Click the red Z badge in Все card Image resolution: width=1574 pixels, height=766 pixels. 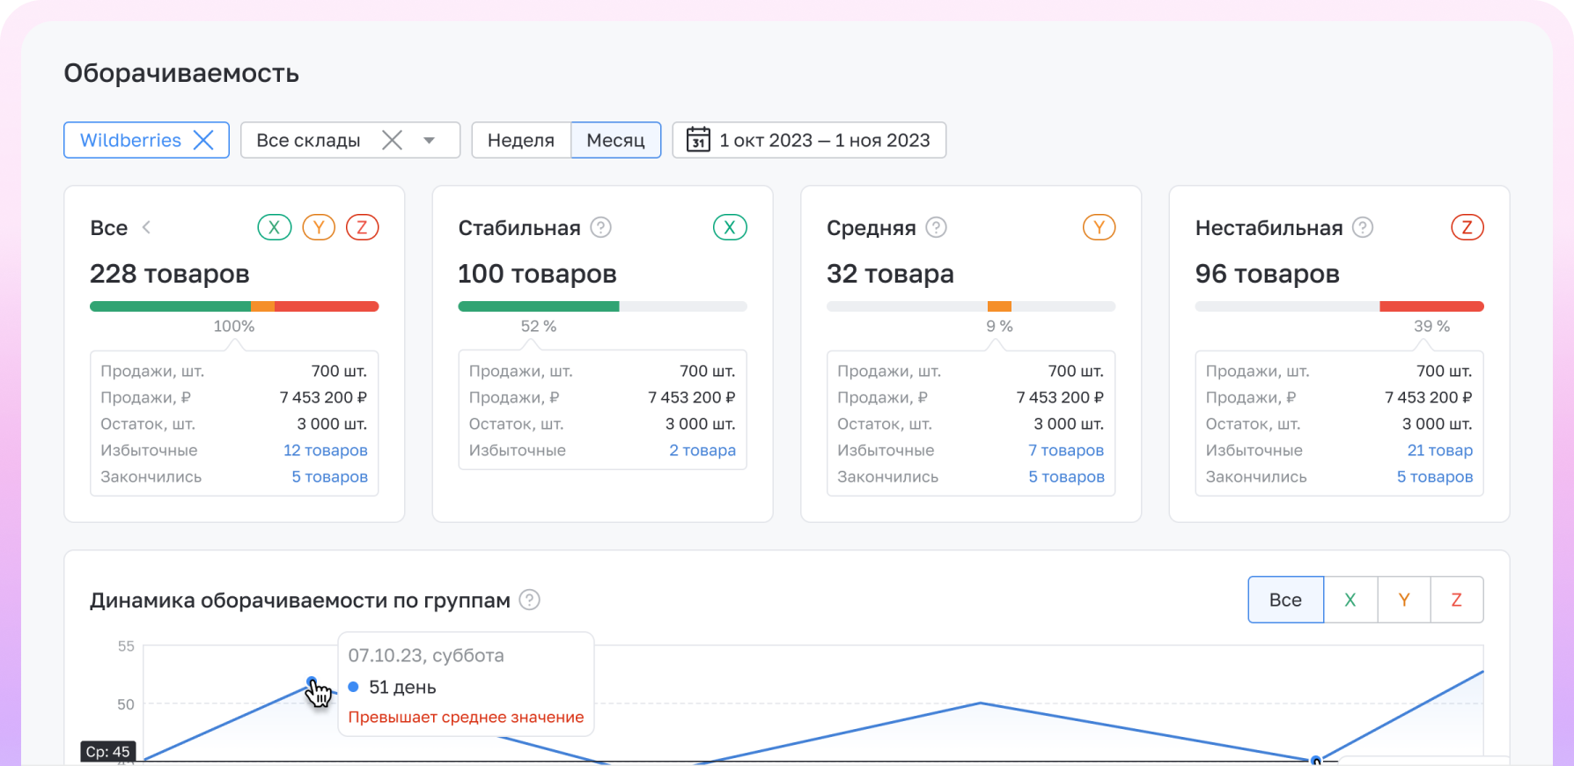click(362, 227)
